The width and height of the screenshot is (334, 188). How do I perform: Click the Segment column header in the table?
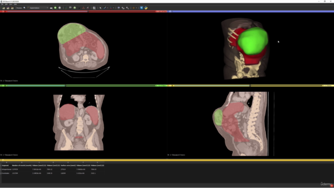(x=5, y=166)
